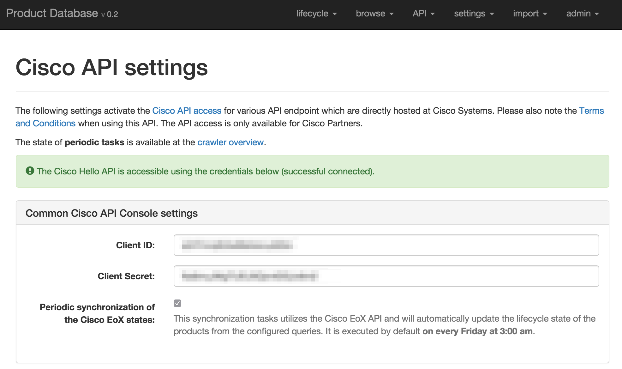Focus the Client Secret input field

386,276
